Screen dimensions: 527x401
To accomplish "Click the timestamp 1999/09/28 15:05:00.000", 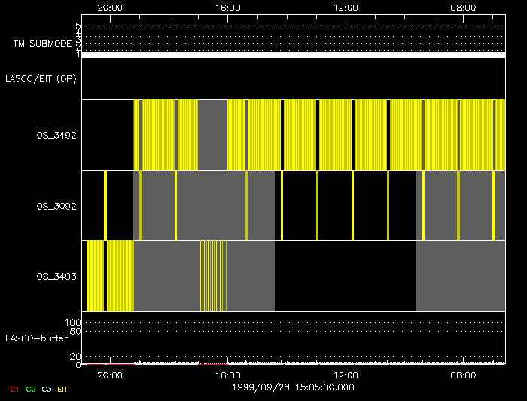I will click(293, 387).
